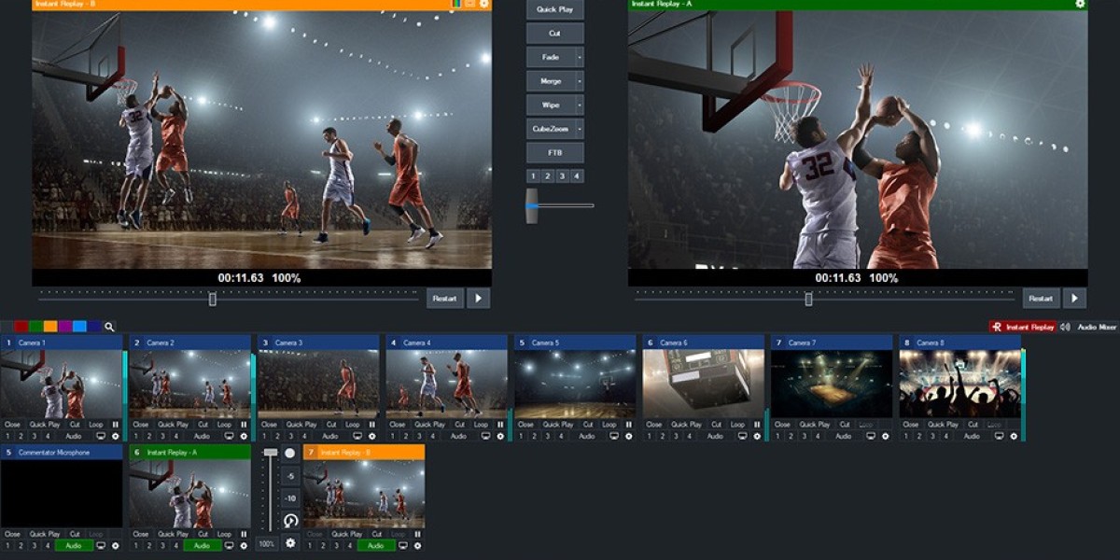The width and height of the screenshot is (1120, 560).
Task: Toggle Audio on Camera 5
Action: click(x=586, y=436)
